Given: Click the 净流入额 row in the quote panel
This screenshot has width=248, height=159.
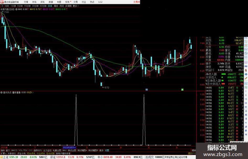Looking at the screenshot, I should (224, 74).
